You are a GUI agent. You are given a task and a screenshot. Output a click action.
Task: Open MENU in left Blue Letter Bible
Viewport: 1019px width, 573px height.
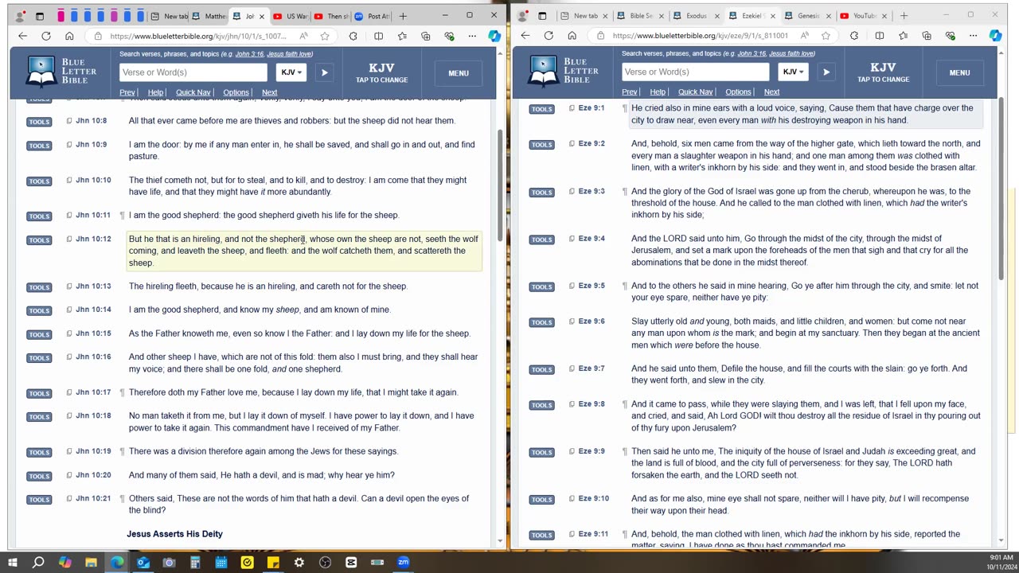coord(459,73)
